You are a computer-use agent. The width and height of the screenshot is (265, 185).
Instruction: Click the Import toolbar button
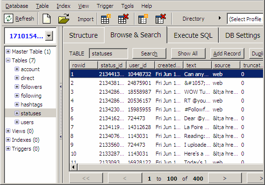click(x=85, y=19)
